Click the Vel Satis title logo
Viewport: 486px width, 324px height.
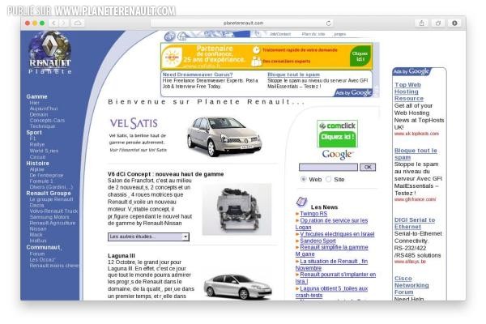pyautogui.click(x=134, y=123)
